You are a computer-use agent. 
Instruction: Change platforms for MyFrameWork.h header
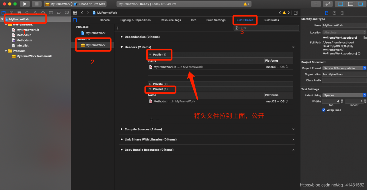(277, 67)
